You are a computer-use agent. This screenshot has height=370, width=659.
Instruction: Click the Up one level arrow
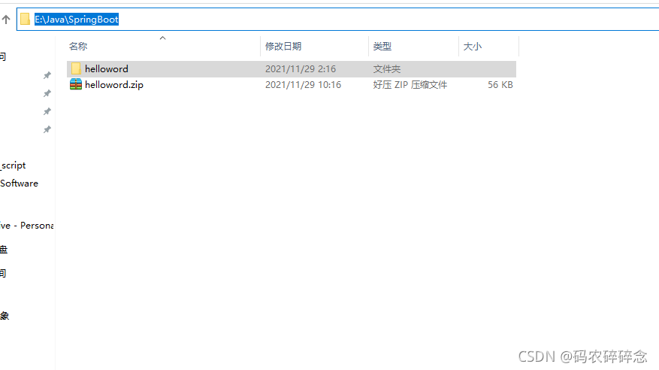6,20
